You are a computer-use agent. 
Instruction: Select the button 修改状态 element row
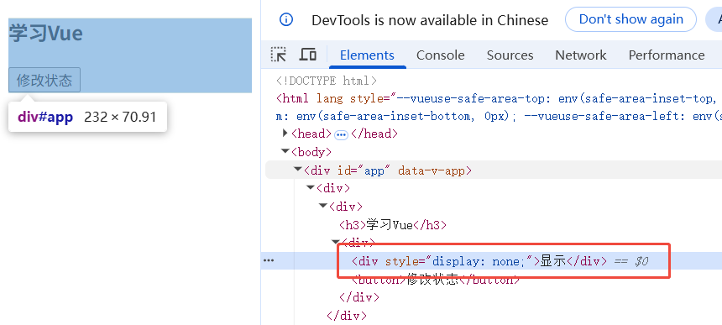[x=436, y=280]
